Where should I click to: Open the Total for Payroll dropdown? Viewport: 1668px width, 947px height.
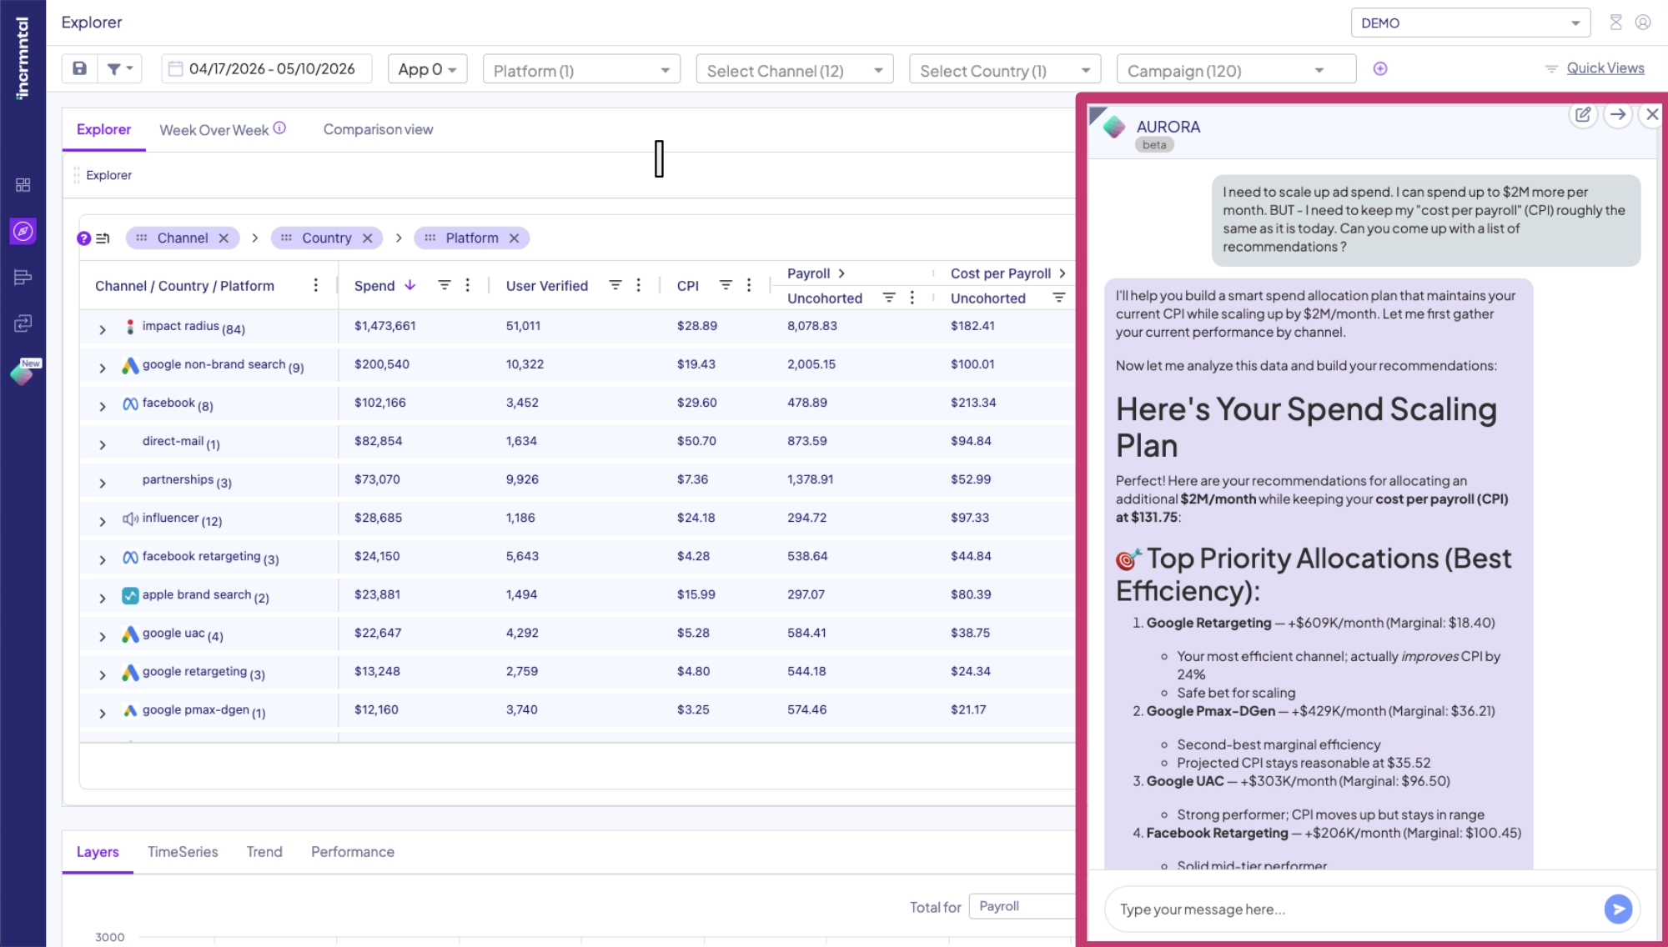pyautogui.click(x=1022, y=906)
